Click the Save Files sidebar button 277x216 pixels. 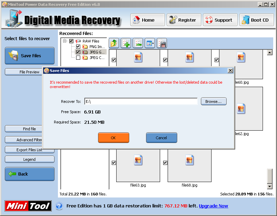tap(30, 56)
